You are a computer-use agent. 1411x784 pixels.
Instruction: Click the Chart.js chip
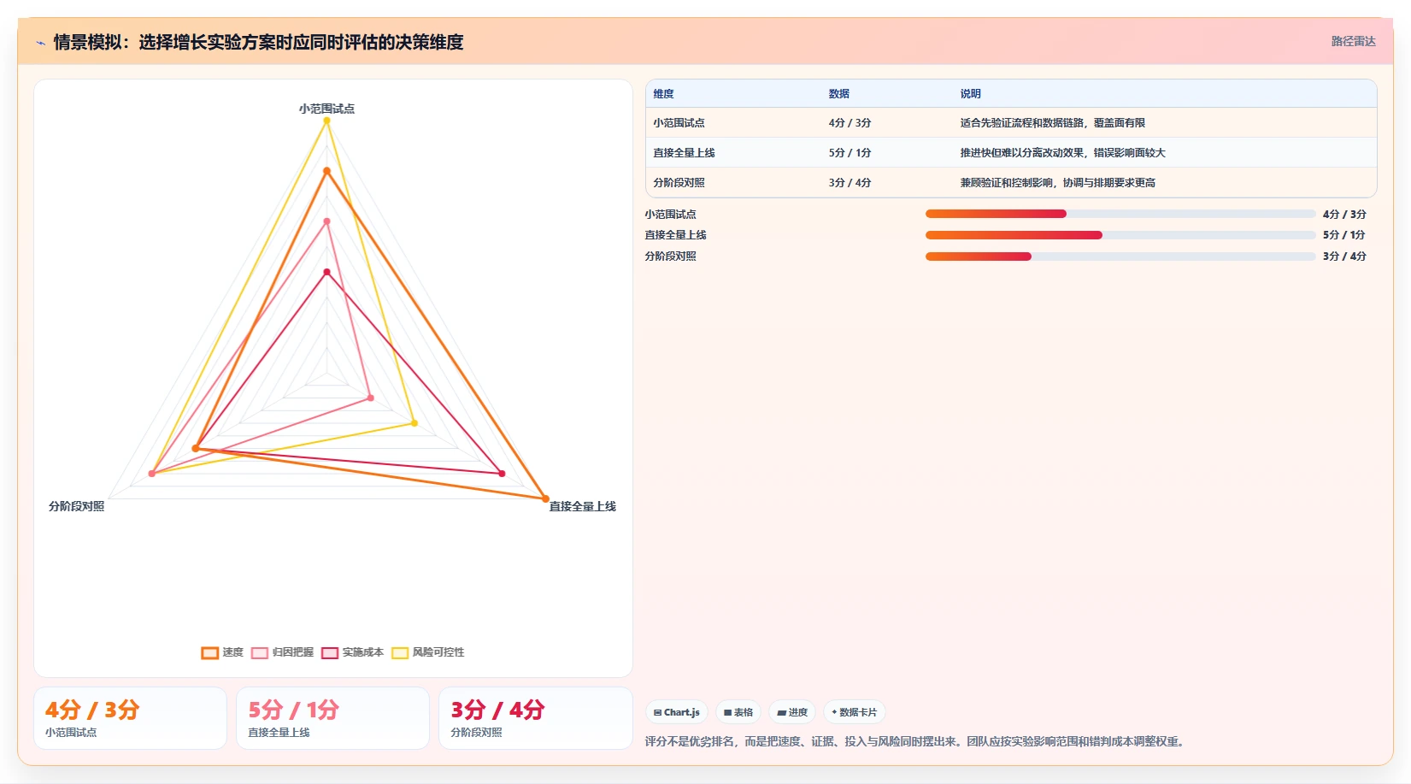click(677, 712)
